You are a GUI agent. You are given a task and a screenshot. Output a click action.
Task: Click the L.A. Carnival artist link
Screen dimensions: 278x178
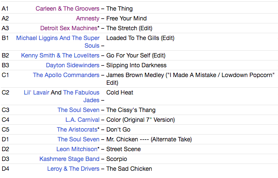[82, 120]
